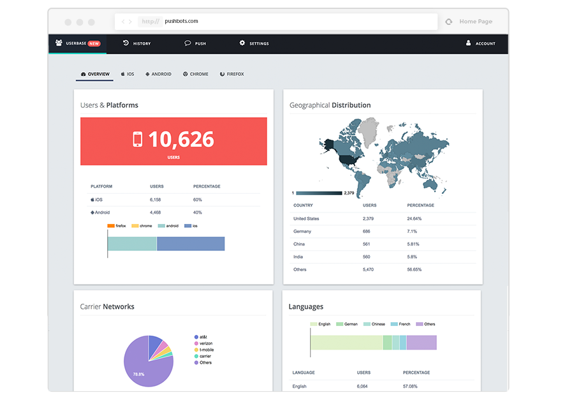Open the Chrome platform tab
Viewport: 574px width, 400px height.
[196, 74]
